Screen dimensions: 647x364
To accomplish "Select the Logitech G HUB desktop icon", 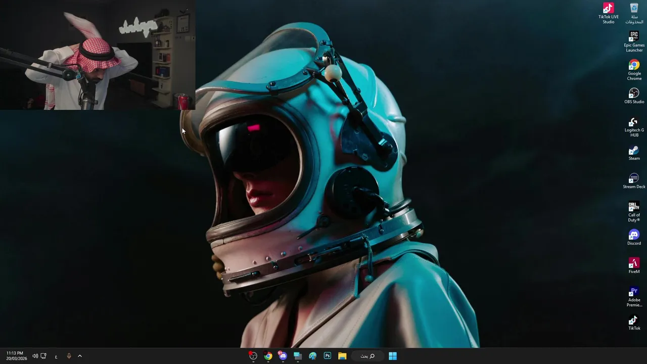I will (x=634, y=126).
